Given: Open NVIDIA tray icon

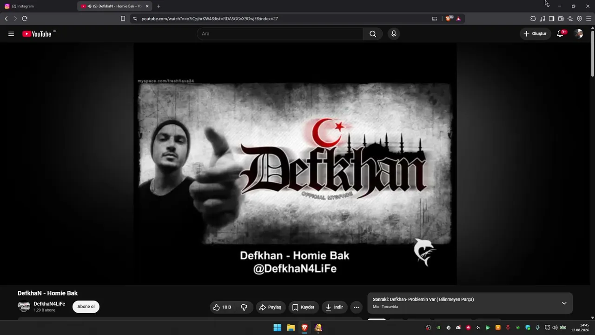Looking at the screenshot, I should (438, 328).
